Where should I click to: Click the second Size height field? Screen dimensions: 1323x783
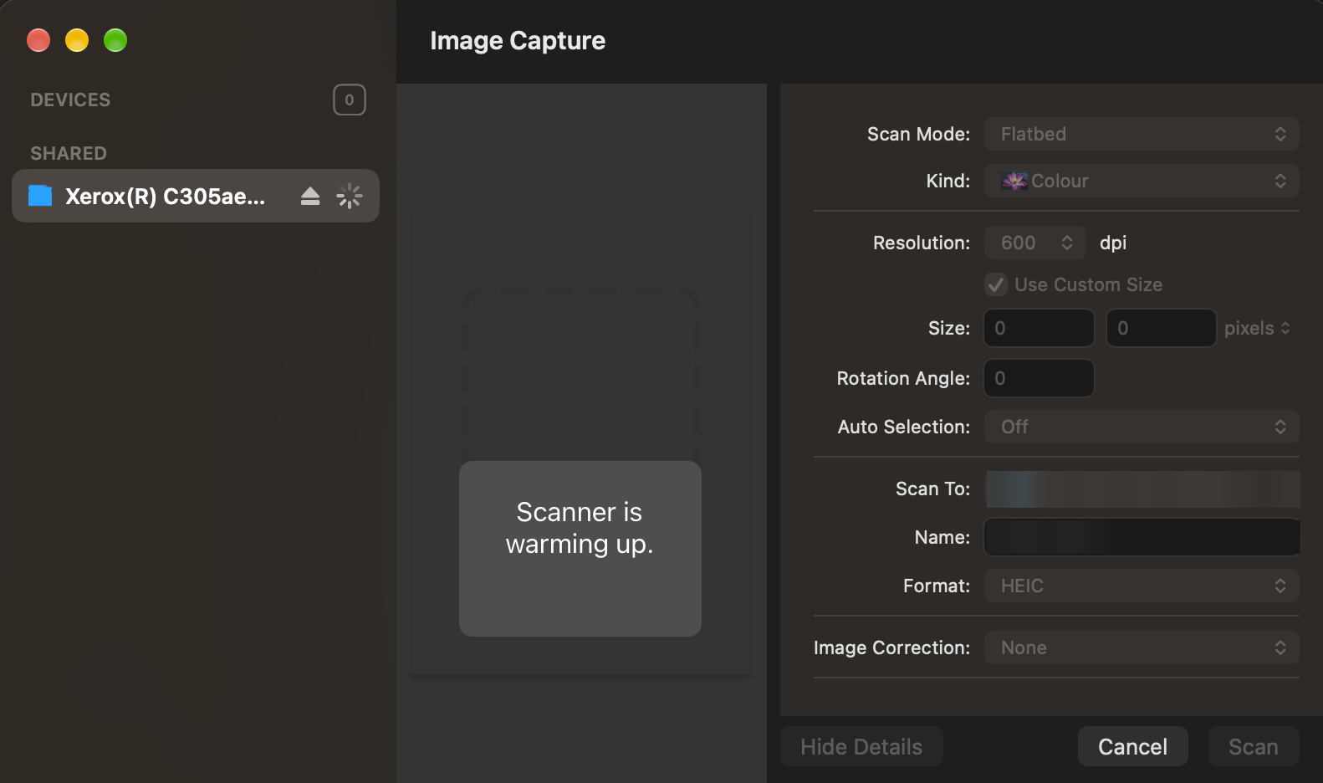1161,328
